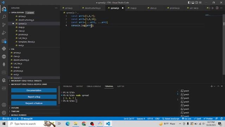Open the Windows Start menu
225x127 pixels.
point(4,124)
